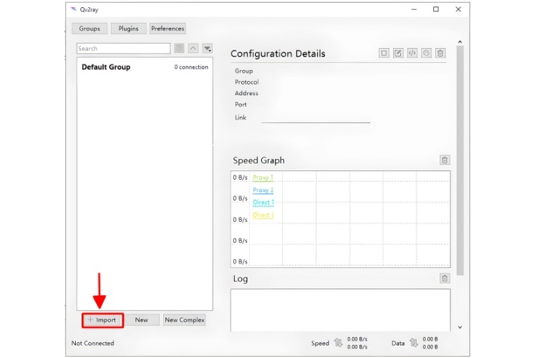The width and height of the screenshot is (537, 358).
Task: Open the edit configuration pencil icon
Action: pyautogui.click(x=398, y=53)
